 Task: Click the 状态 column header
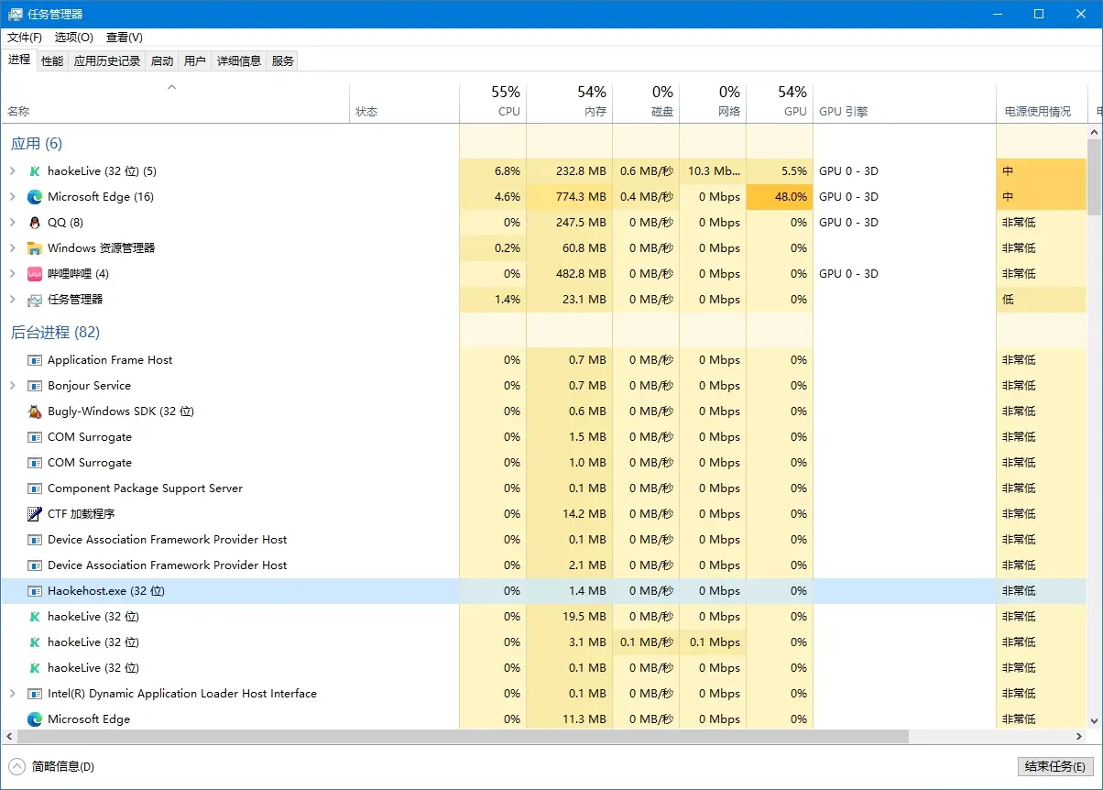404,102
